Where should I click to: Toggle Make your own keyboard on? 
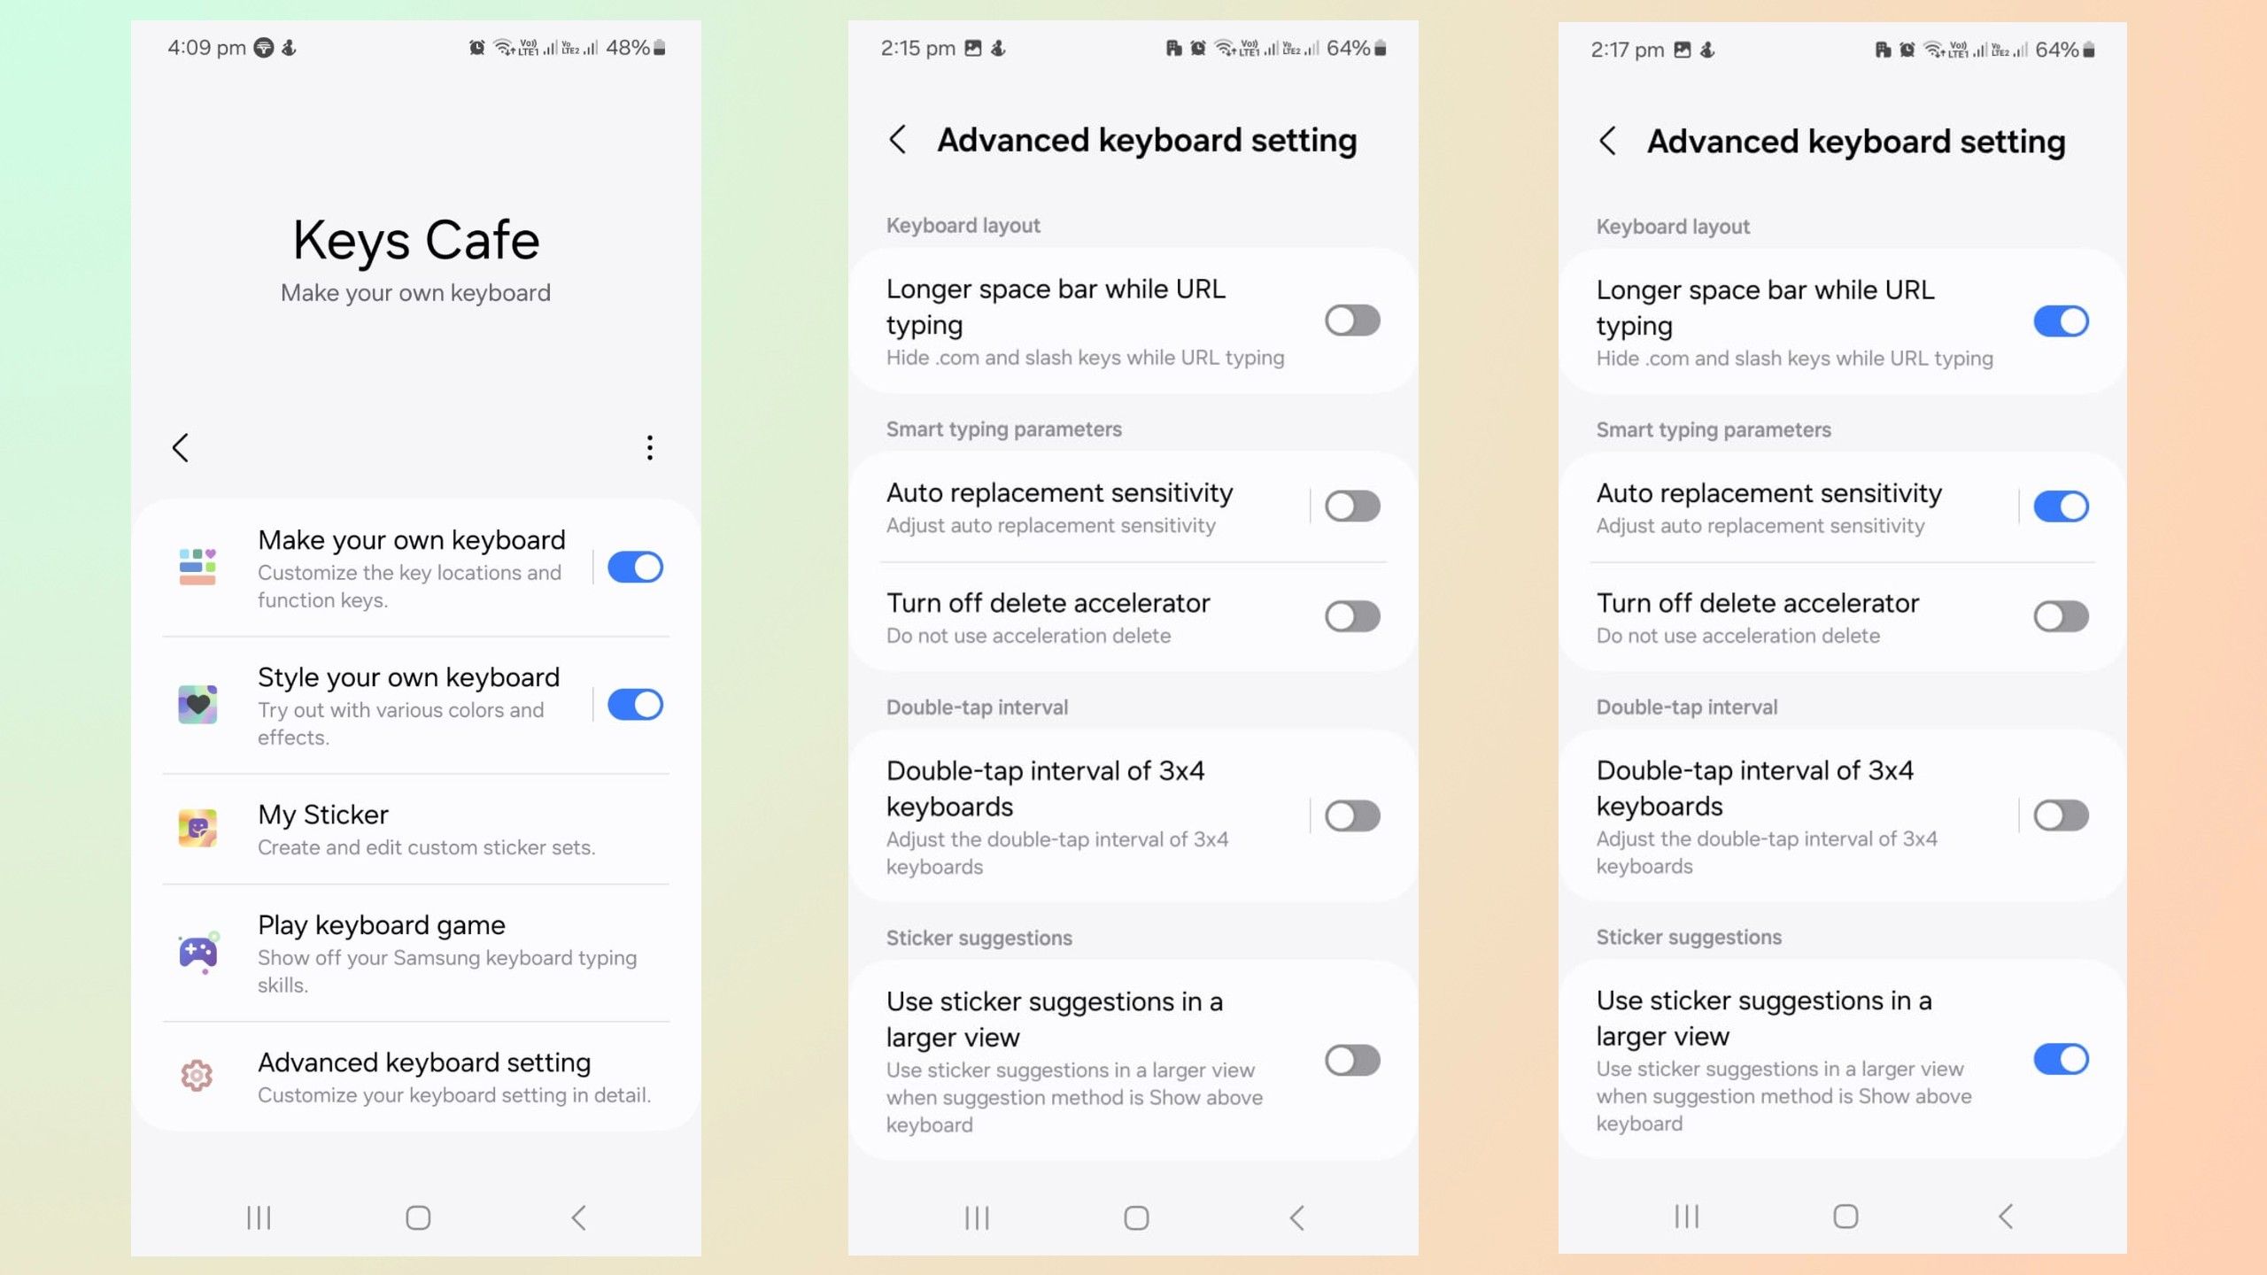coord(635,565)
